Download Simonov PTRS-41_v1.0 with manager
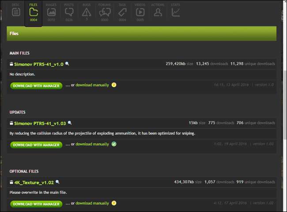The width and height of the screenshot is (287, 212). click(x=36, y=86)
